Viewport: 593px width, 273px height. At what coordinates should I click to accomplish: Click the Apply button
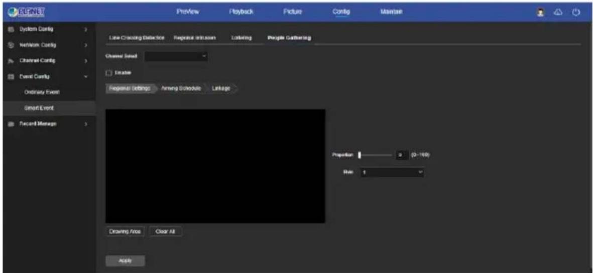pyautogui.click(x=125, y=260)
